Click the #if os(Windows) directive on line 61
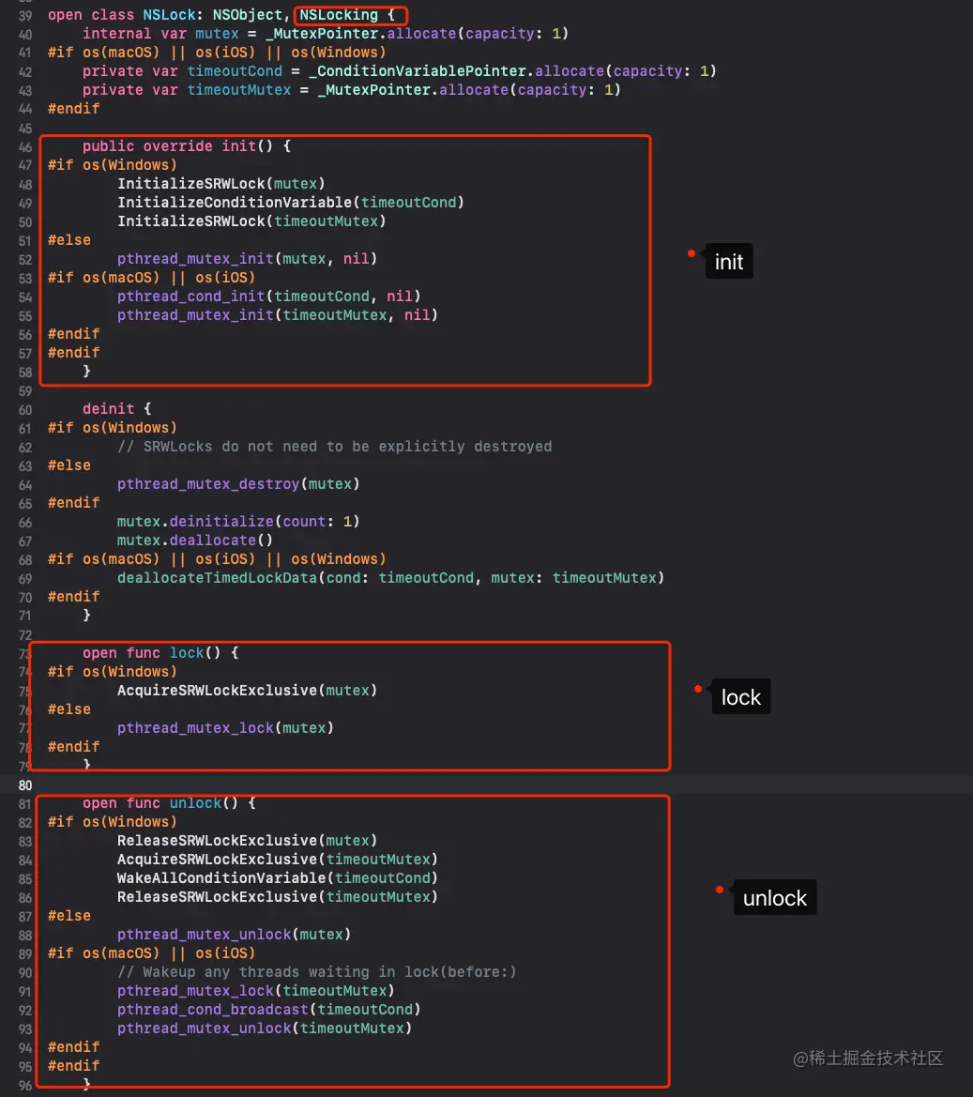The width and height of the screenshot is (973, 1097). (x=112, y=428)
